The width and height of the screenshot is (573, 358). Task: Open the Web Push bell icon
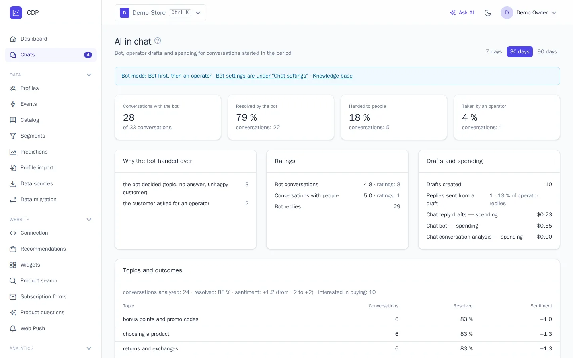(13, 329)
